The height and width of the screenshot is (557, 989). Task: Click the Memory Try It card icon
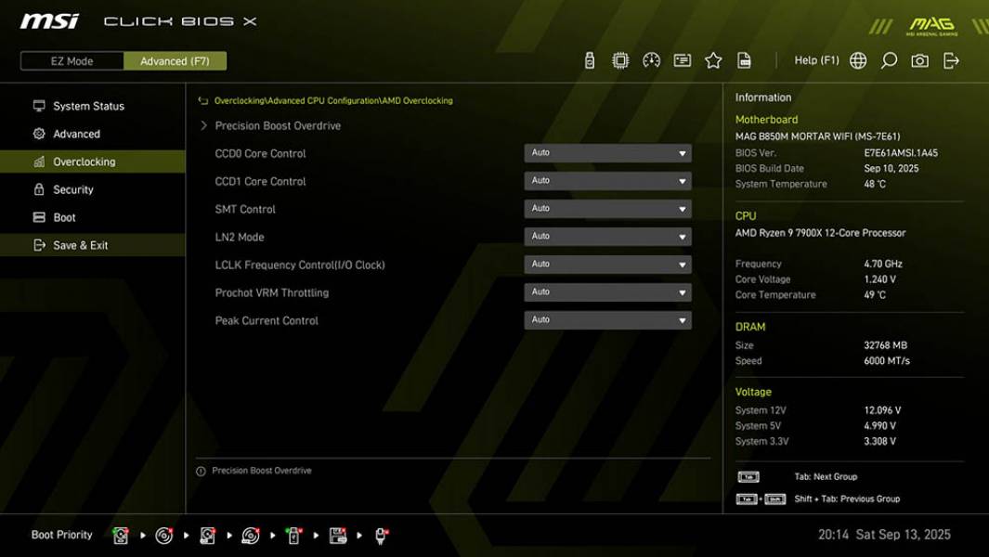[x=682, y=59]
